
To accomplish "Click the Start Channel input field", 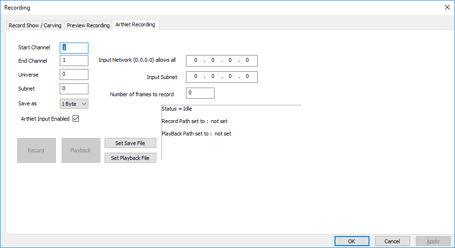I will coord(74,48).
